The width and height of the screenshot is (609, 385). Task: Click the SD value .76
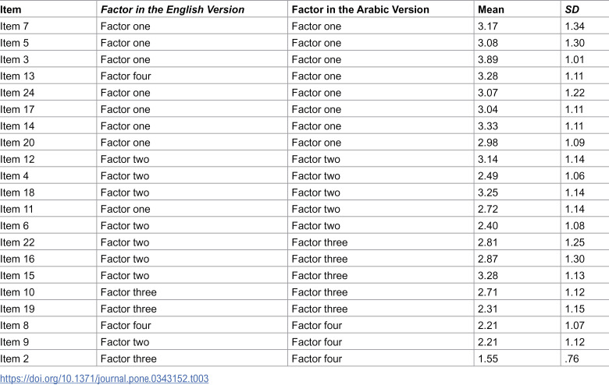click(x=572, y=359)
